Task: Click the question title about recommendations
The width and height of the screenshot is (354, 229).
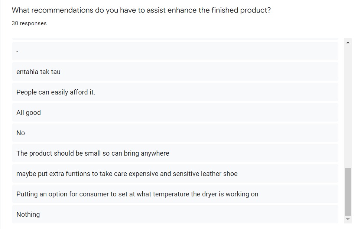Action: 141,10
